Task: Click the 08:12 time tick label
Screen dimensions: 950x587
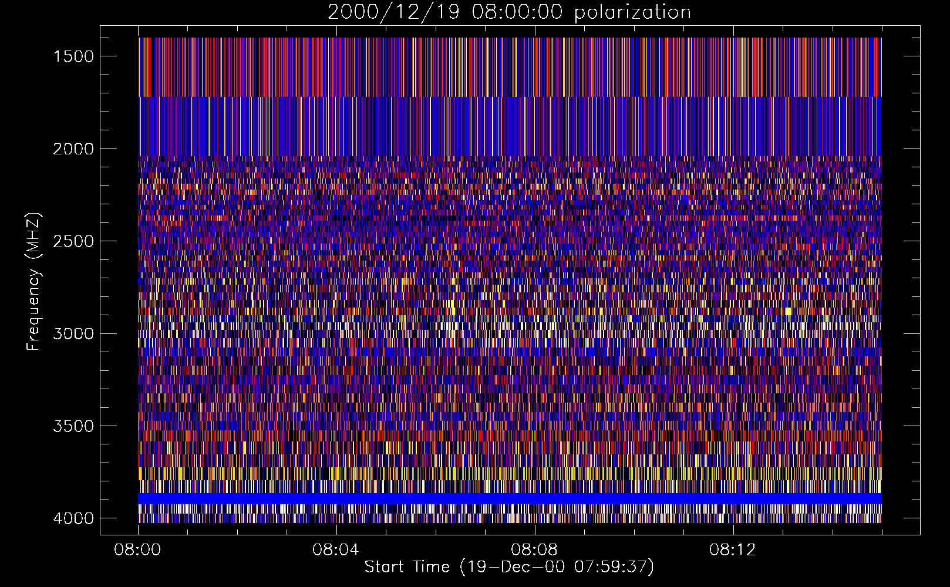Action: coord(733,550)
